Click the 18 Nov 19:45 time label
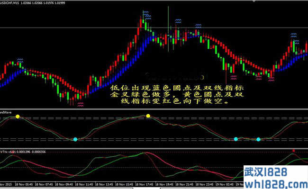Image resolution: width=308 pixels, height=189 pixels. pyautogui.click(x=164, y=184)
